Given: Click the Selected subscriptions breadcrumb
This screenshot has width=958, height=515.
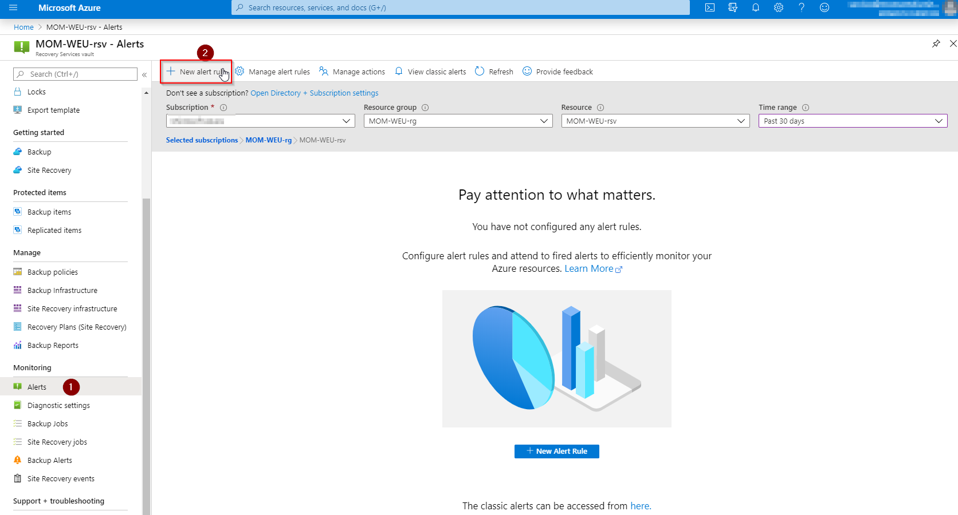Looking at the screenshot, I should pos(202,140).
